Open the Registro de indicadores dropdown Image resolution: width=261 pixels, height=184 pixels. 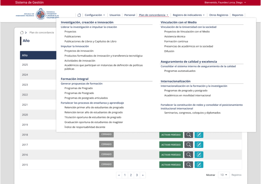click(189, 15)
